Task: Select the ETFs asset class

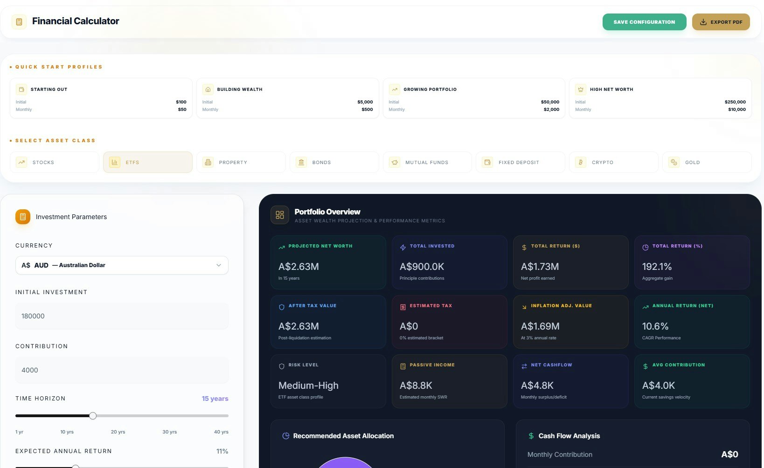Action: 148,162
